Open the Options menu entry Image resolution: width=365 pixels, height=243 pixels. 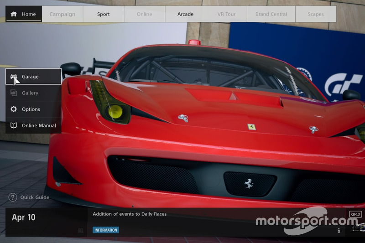pos(33,109)
